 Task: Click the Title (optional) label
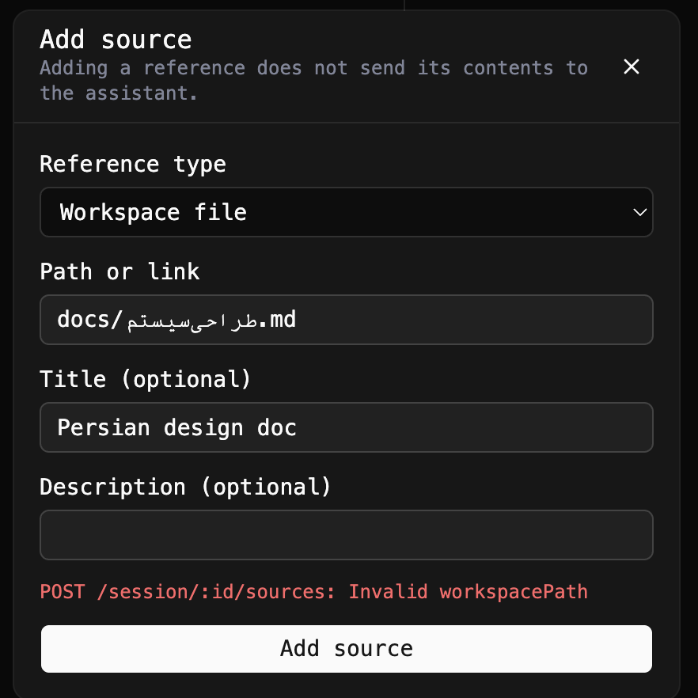[146, 379]
